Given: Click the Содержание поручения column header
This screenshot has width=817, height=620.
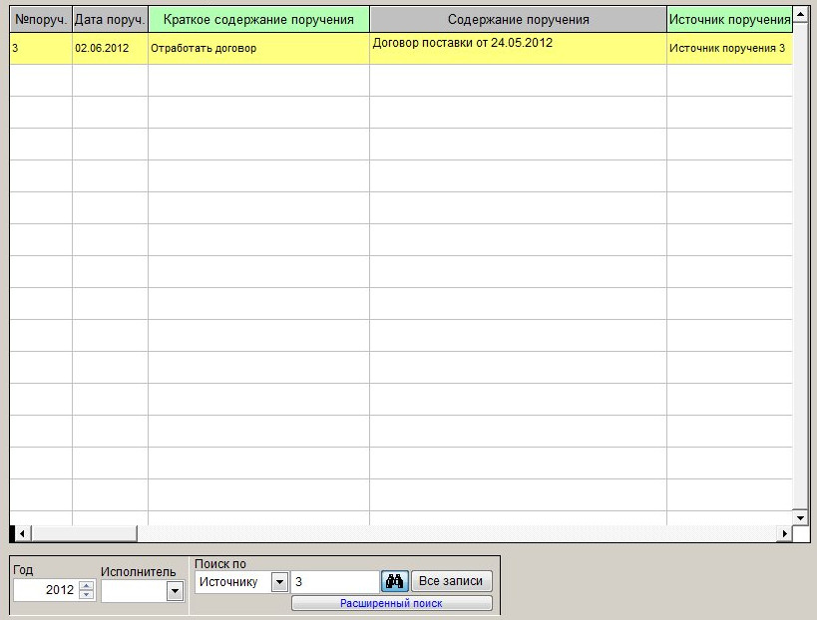Looking at the screenshot, I should (x=519, y=20).
